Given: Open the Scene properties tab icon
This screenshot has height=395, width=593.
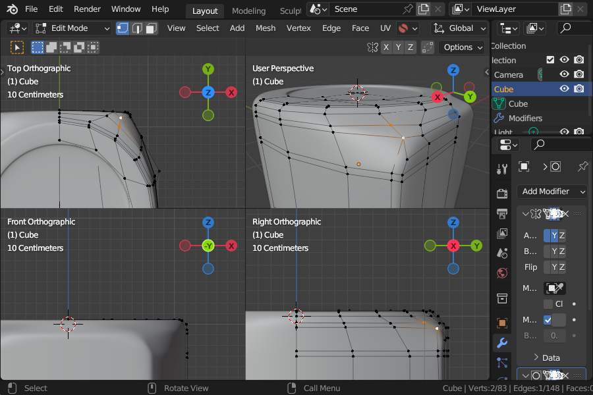Looking at the screenshot, I should click(502, 253).
